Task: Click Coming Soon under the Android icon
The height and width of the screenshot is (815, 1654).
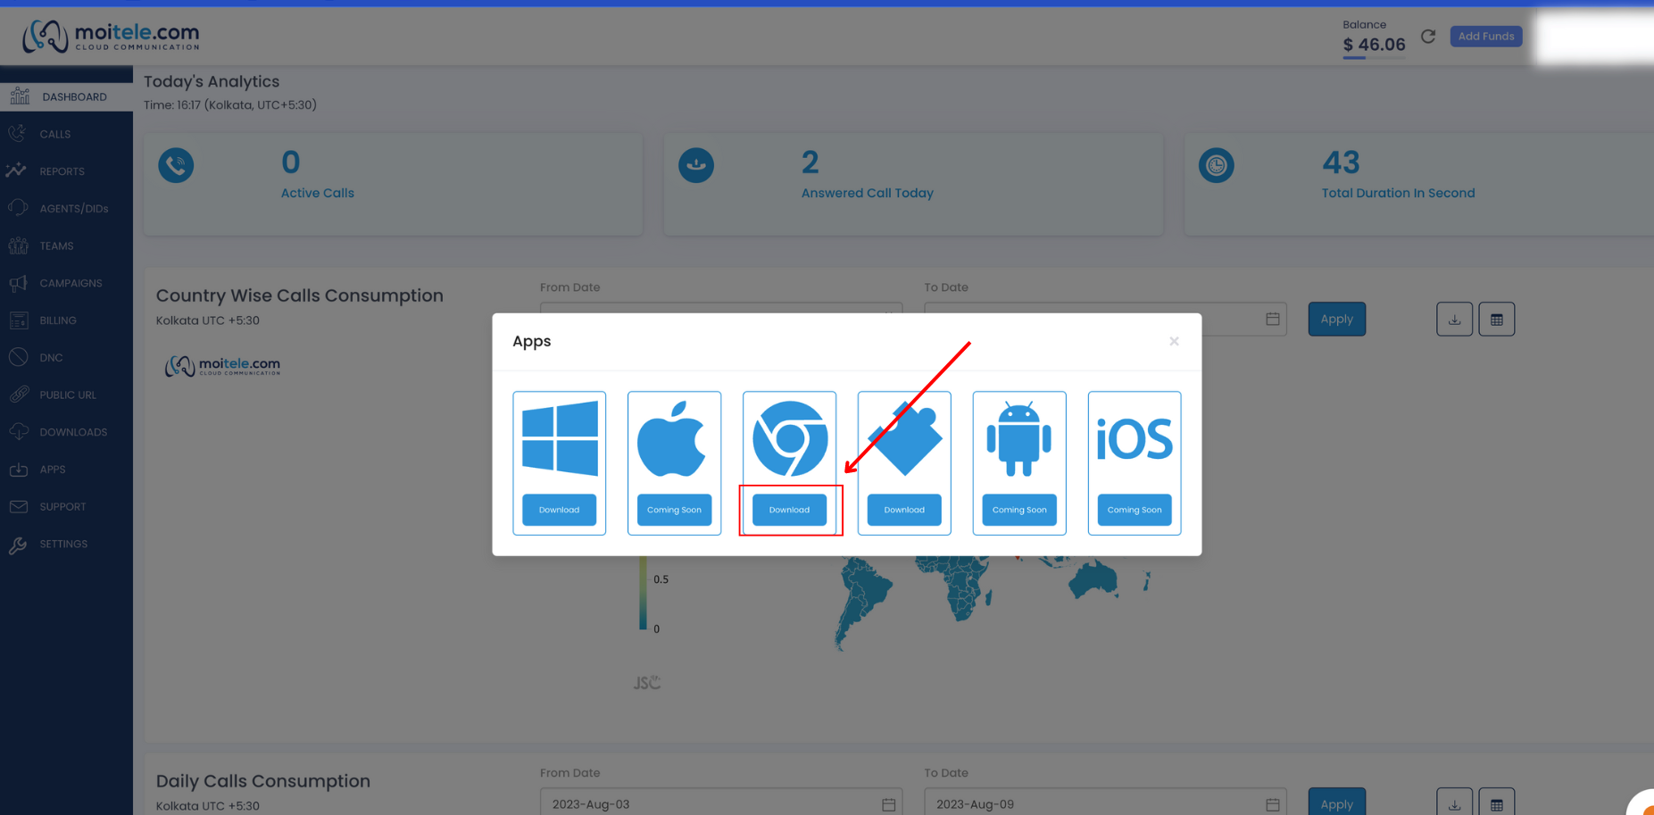Action: point(1019,510)
